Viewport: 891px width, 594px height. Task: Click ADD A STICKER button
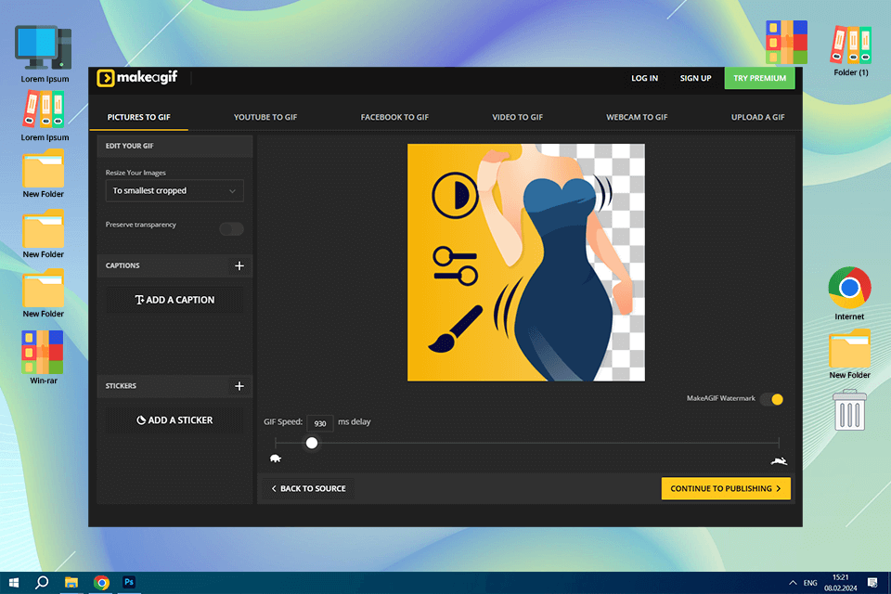174,420
